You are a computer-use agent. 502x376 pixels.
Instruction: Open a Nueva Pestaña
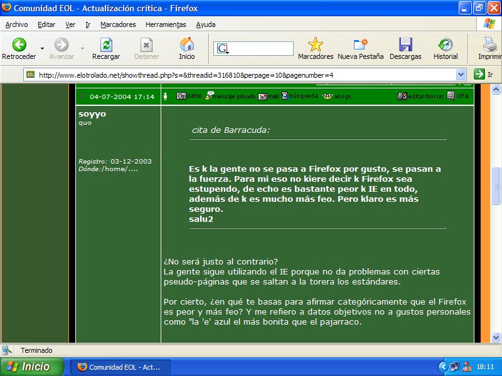pyautogui.click(x=360, y=49)
